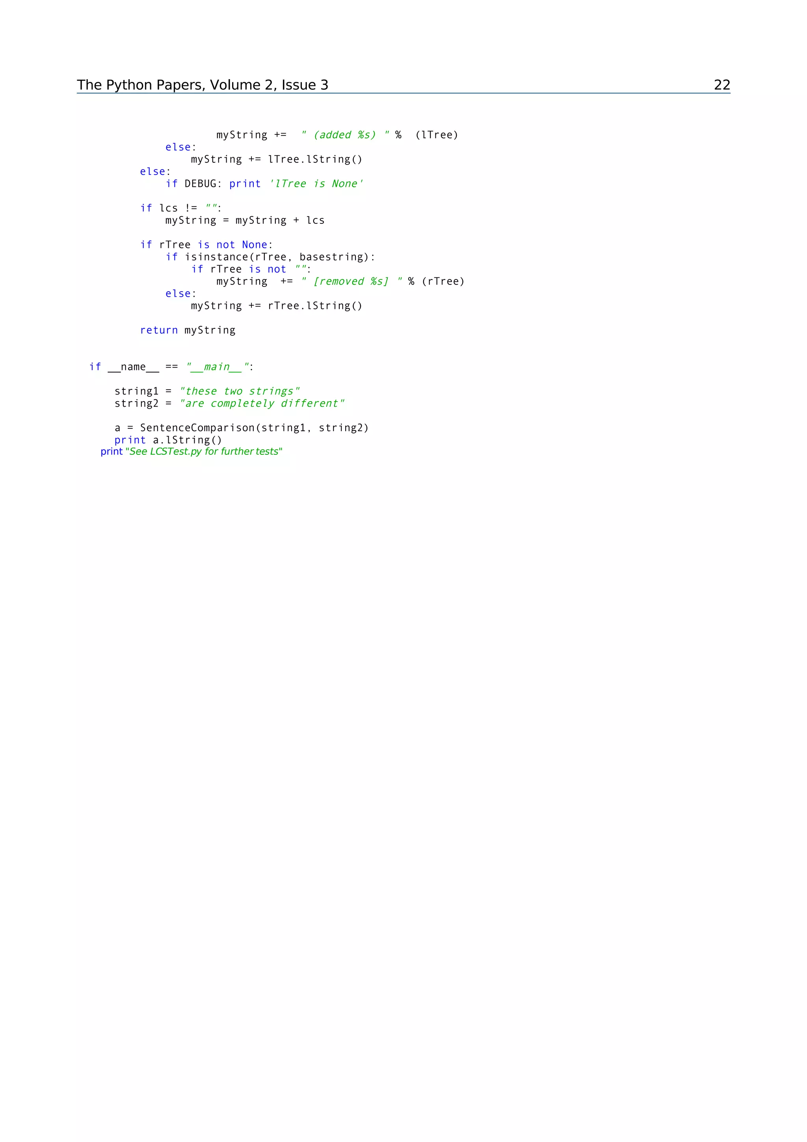Click the page number 22

(x=722, y=85)
